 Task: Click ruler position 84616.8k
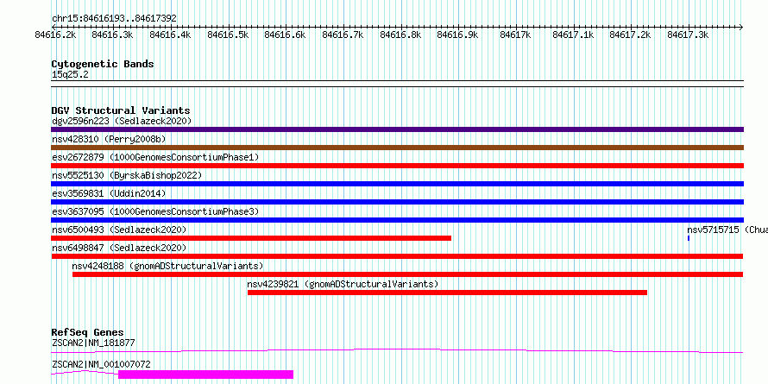pyautogui.click(x=400, y=35)
